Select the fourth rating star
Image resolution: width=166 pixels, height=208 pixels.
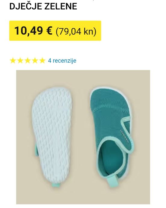[x=35, y=61]
